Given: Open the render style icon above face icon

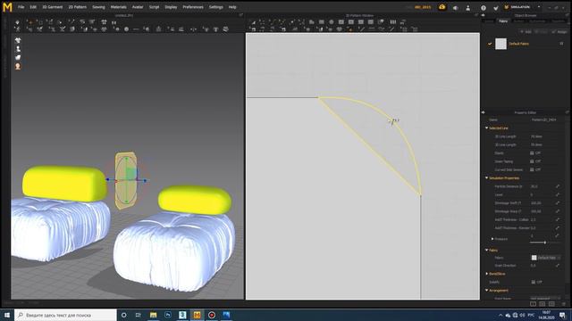Looking at the screenshot, I should (x=18, y=57).
